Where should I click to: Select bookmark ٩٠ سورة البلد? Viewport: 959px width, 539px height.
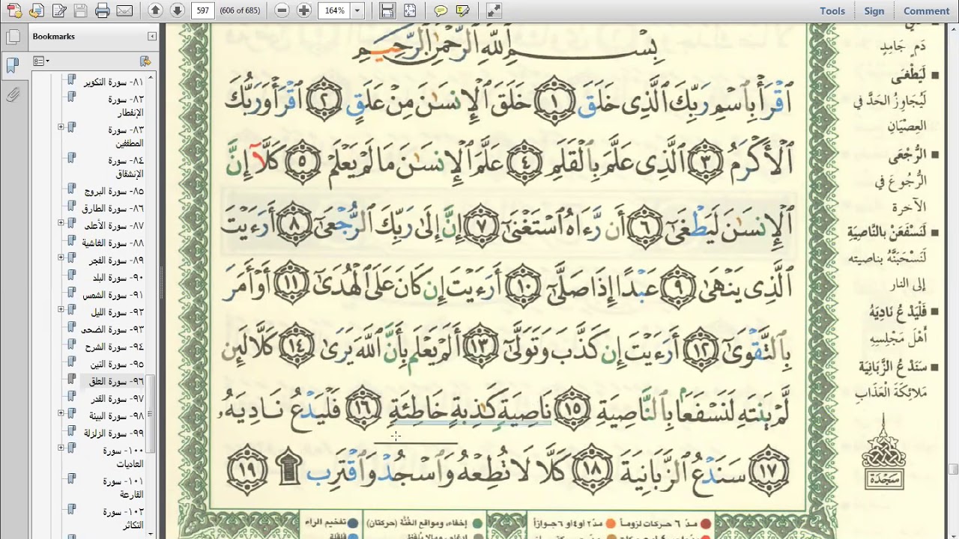pos(118,277)
